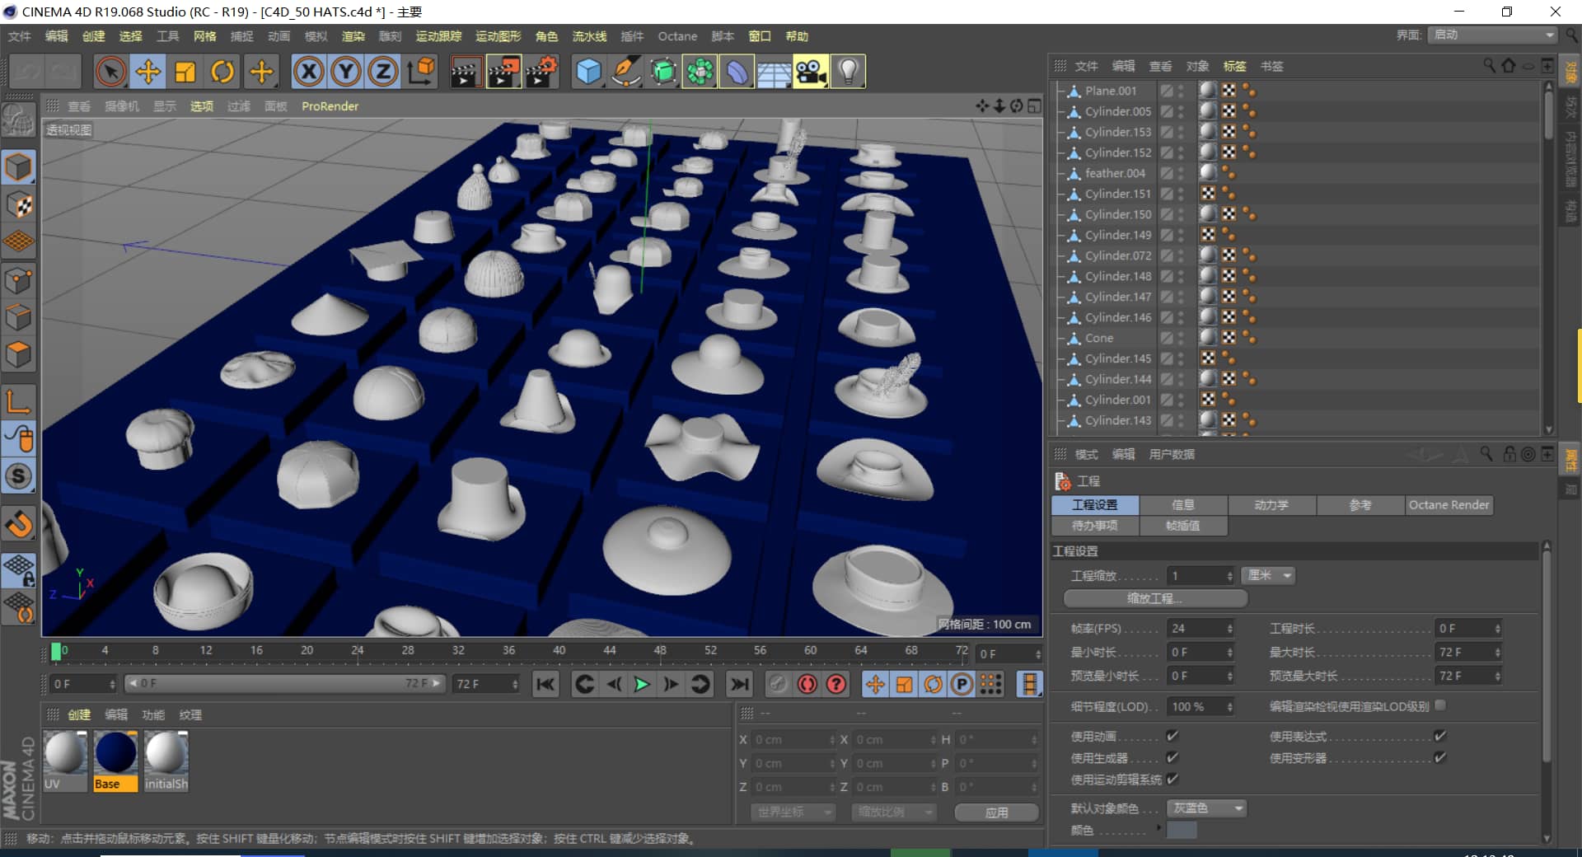Viewport: 1582px width, 857px height.
Task: Activate the Move tool in top toolbar
Action: tap(147, 72)
